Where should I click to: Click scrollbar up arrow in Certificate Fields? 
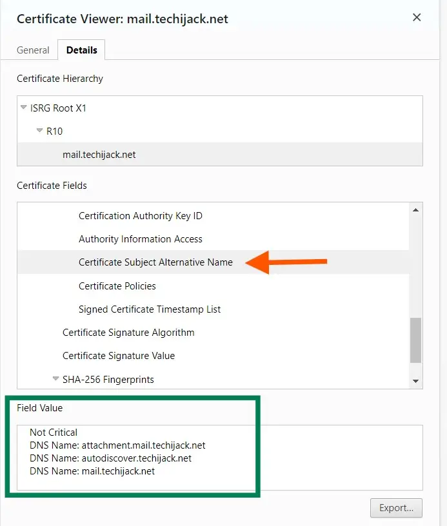[x=416, y=209]
